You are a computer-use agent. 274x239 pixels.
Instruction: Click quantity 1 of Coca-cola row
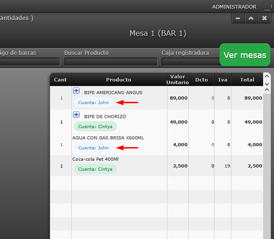point(62,166)
